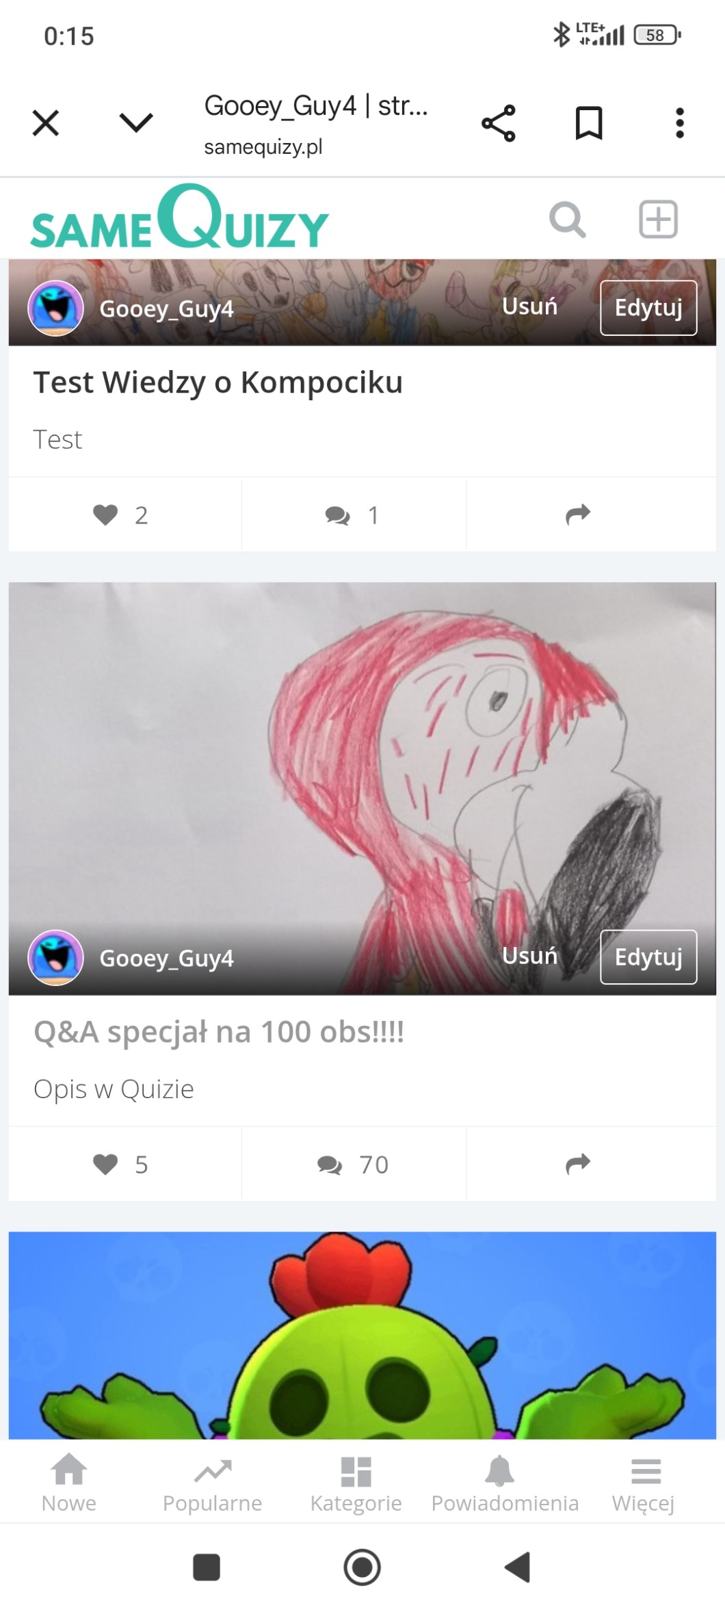Click Usuń on Test Wiedzy o Kompociku
This screenshot has width=725, height=1612.
point(529,307)
